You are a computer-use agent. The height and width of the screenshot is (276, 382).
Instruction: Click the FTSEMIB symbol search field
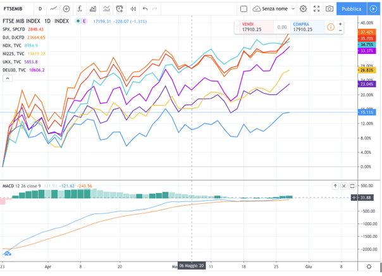click(x=16, y=9)
